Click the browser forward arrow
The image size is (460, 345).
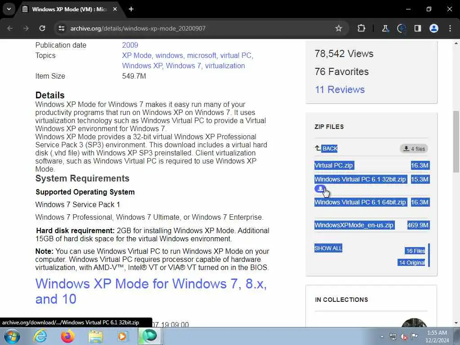click(x=26, y=28)
